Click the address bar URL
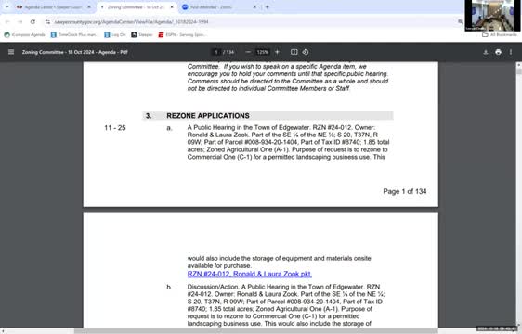 pyautogui.click(x=132, y=22)
